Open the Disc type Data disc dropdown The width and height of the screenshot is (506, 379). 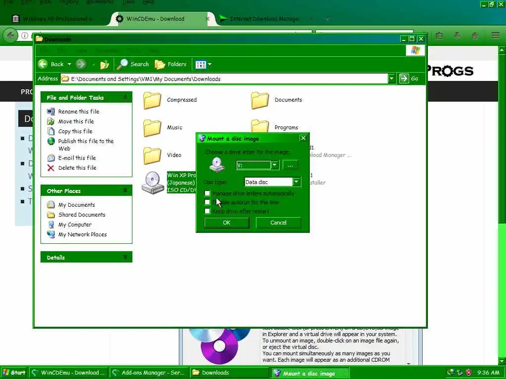click(296, 182)
